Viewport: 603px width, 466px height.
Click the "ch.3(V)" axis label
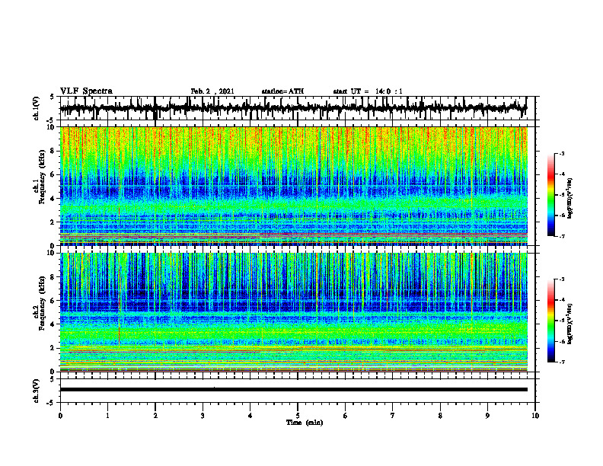click(x=37, y=391)
